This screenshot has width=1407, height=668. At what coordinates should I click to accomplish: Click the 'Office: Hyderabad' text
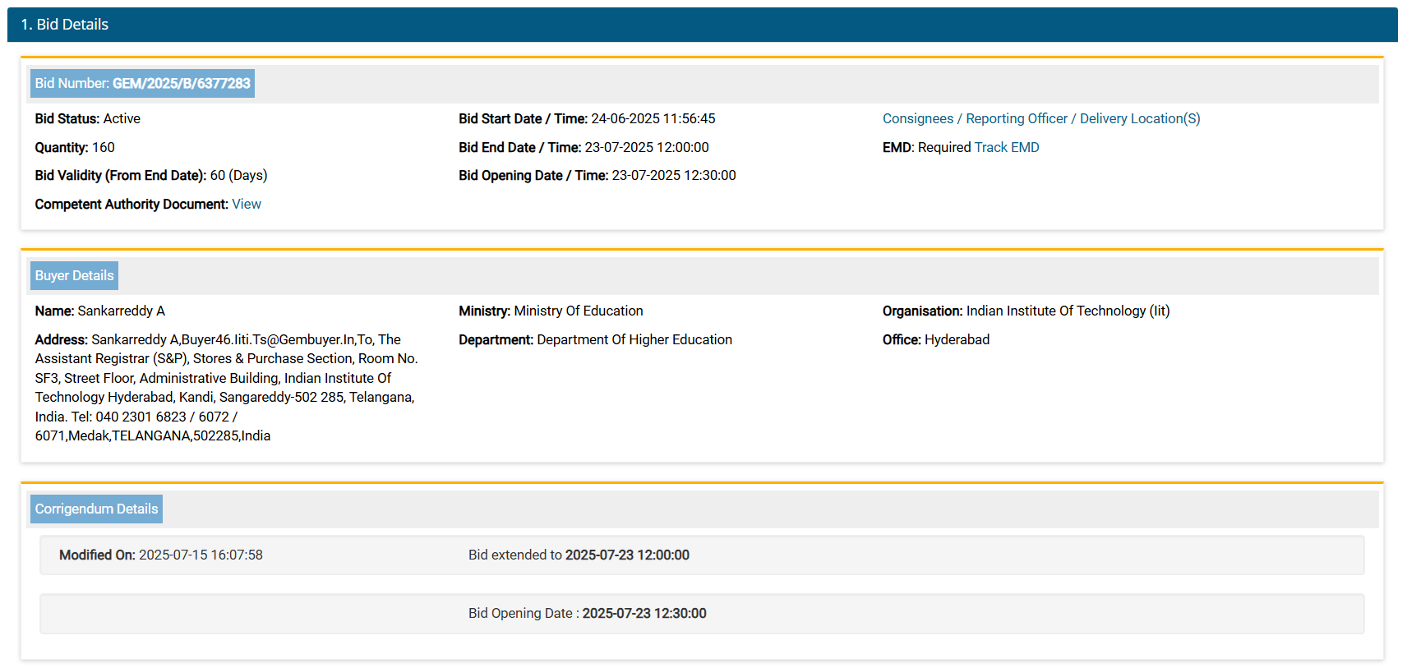[936, 339]
